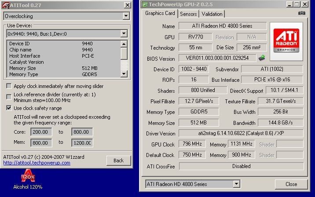
Task: Click the Driver Version value field
Action: click(x=241, y=133)
